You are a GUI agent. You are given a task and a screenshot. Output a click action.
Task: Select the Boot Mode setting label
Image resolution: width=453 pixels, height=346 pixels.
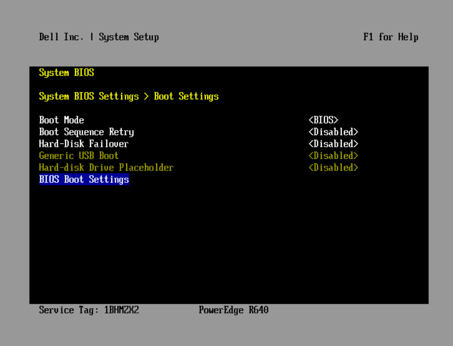(62, 120)
